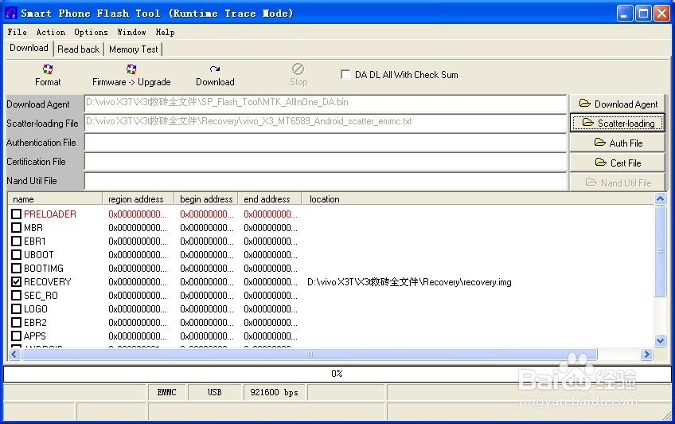Browse for a Download Agent file
The height and width of the screenshot is (424, 675).
pyautogui.click(x=618, y=104)
